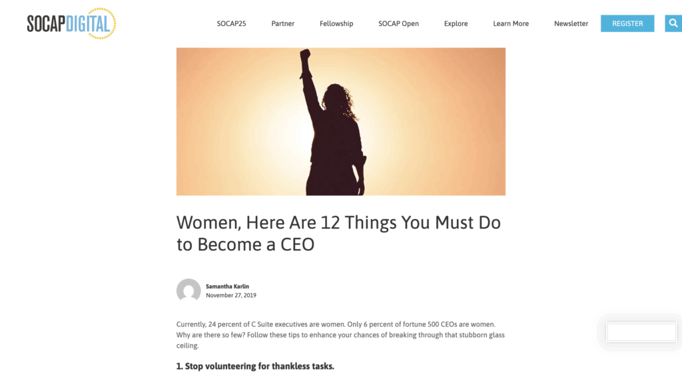Go to the Partner menu
The width and height of the screenshot is (682, 377).
283,23
